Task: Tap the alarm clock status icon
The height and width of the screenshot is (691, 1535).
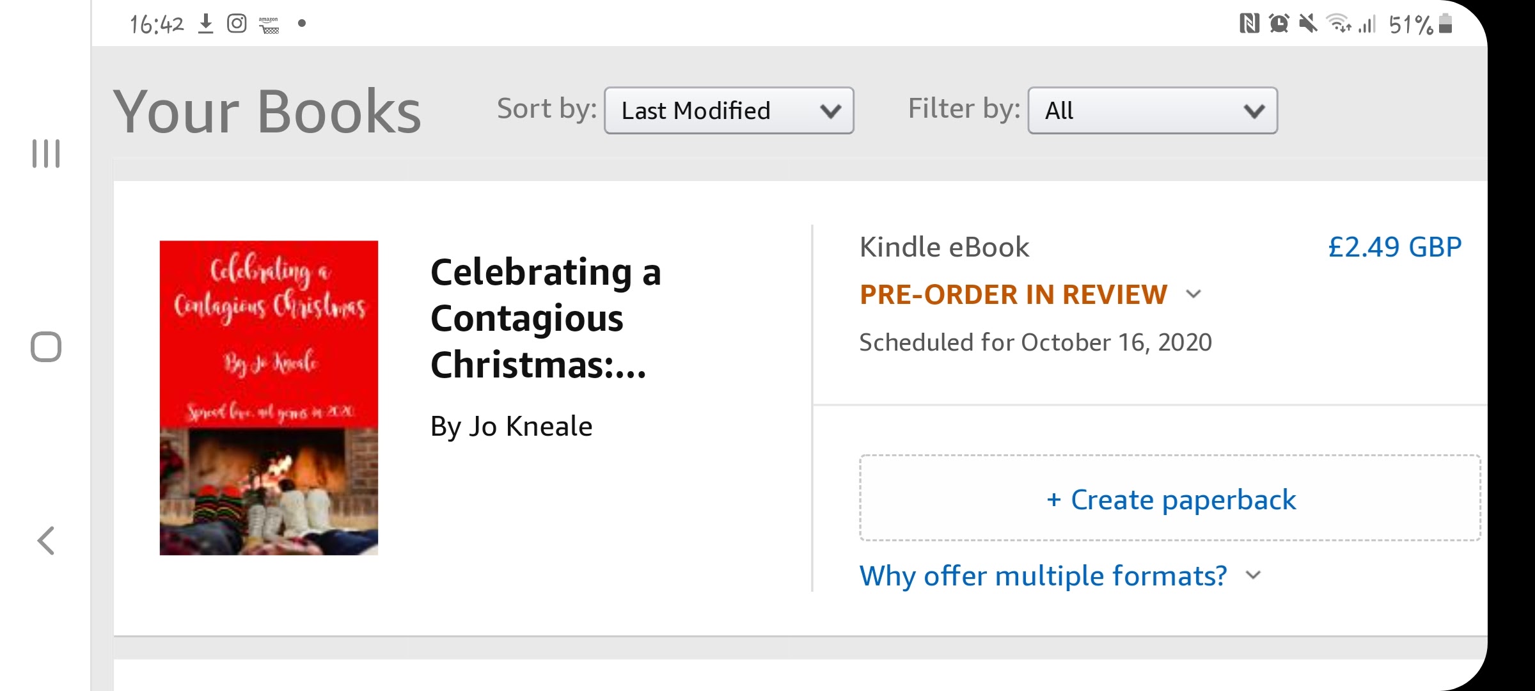Action: (1279, 24)
